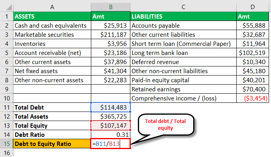The width and height of the screenshot is (271, 157).
Task: Click the LIABILITIES header cell
Action: 183,17
